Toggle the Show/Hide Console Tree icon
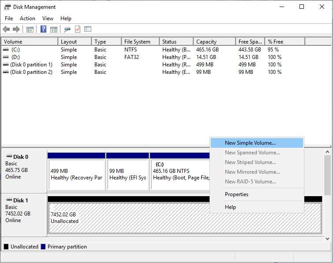The height and width of the screenshot is (263, 333). click(30, 29)
